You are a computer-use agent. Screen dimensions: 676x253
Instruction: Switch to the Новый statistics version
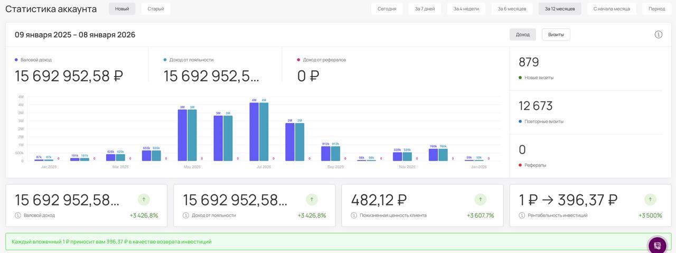click(122, 8)
